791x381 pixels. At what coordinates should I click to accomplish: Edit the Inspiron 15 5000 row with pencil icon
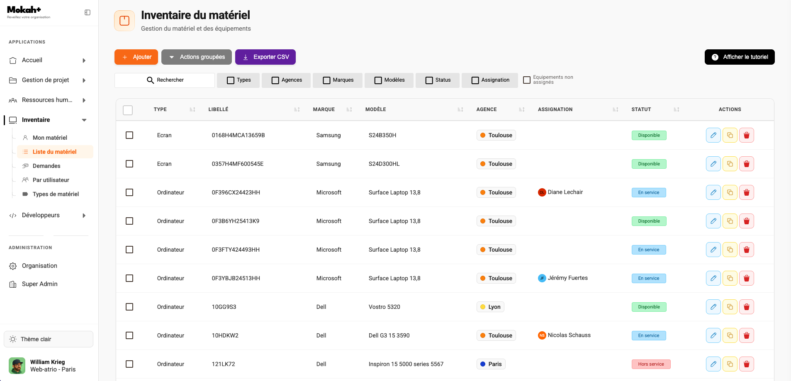[713, 364]
